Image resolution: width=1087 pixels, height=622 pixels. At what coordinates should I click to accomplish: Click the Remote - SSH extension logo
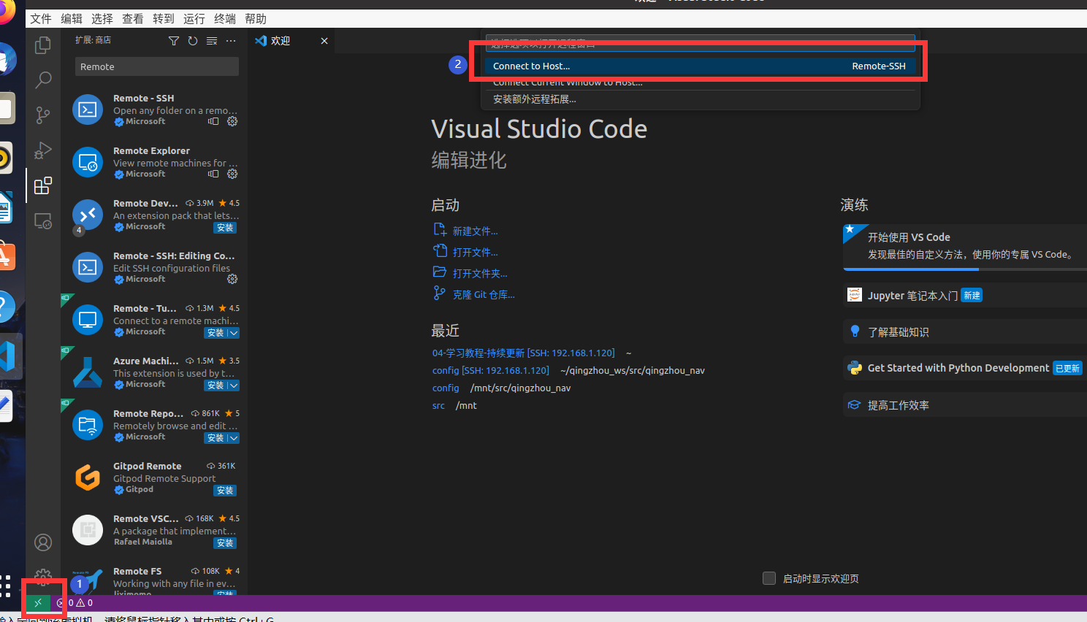coord(88,110)
